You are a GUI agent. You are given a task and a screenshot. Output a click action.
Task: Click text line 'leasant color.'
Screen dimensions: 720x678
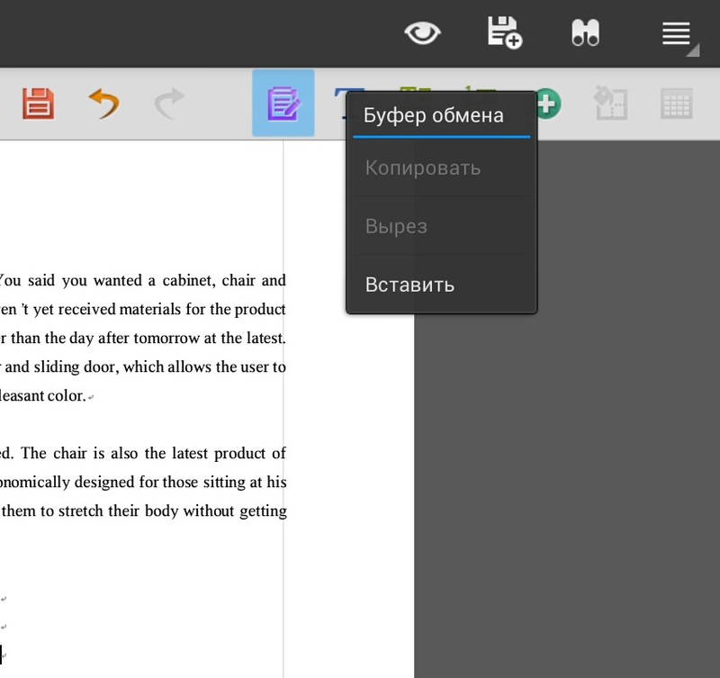tap(43, 395)
